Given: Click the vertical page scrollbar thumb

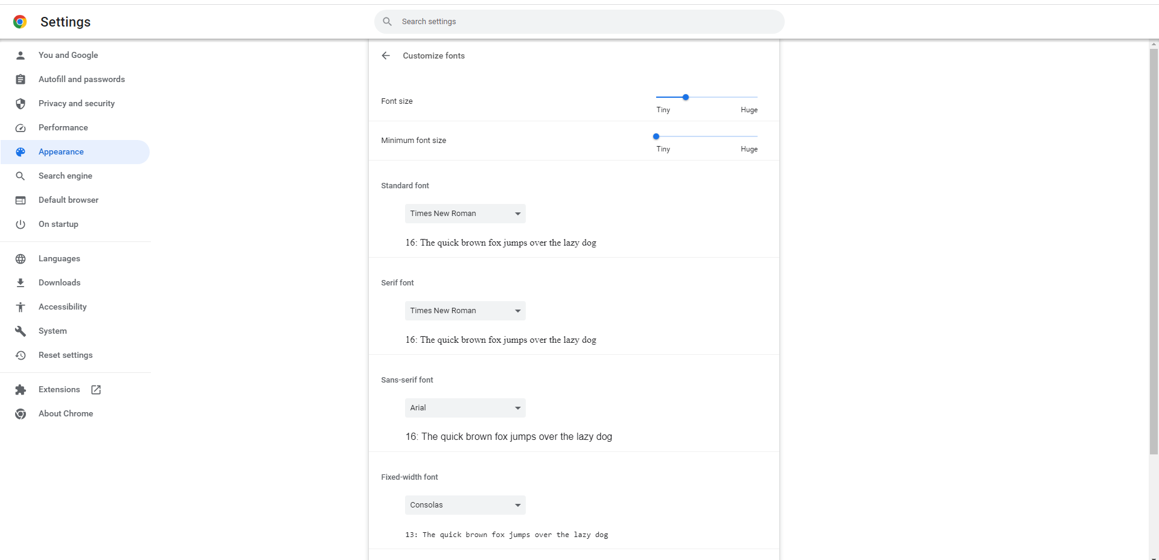Looking at the screenshot, I should click(x=1154, y=251).
